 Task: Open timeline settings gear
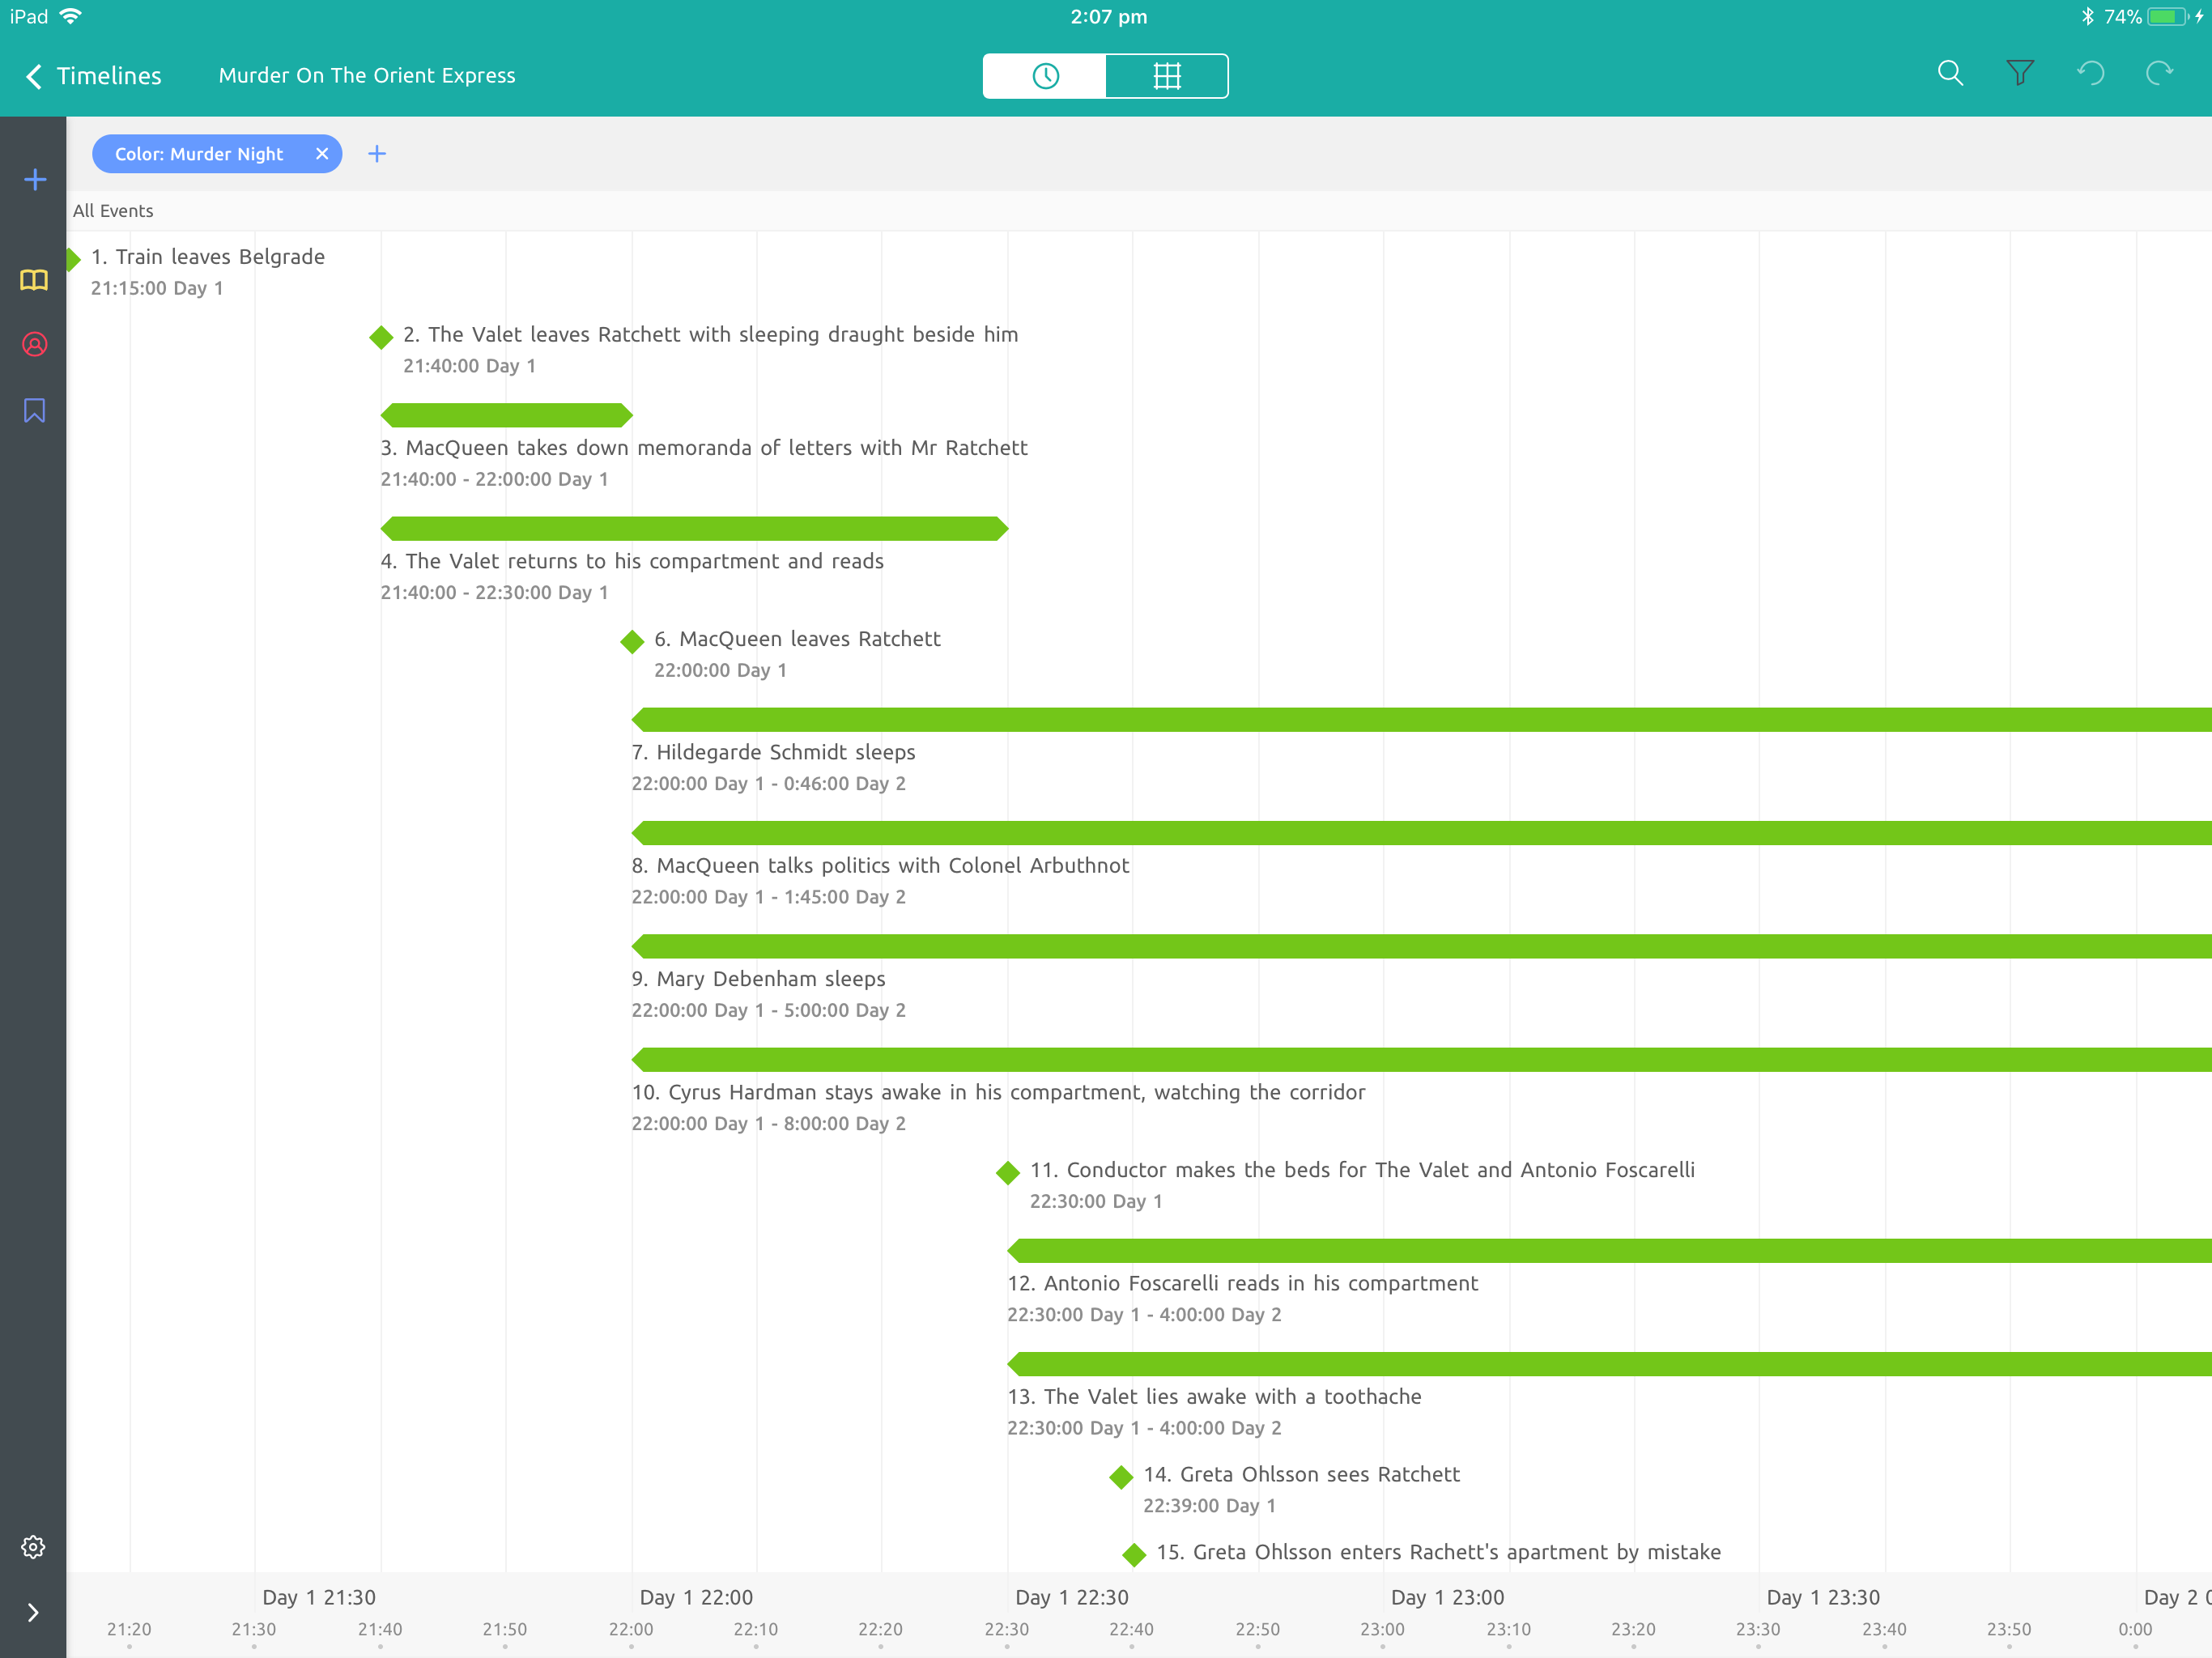pyautogui.click(x=33, y=1547)
